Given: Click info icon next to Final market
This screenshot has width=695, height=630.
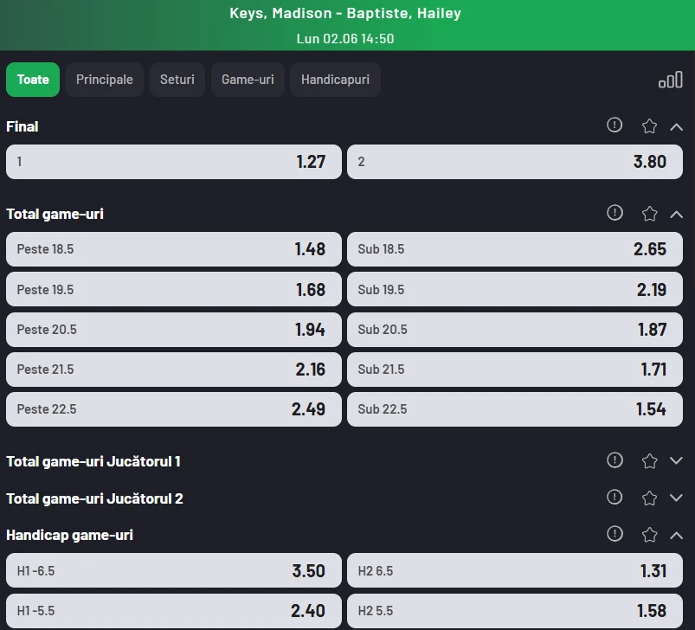Looking at the screenshot, I should point(615,125).
